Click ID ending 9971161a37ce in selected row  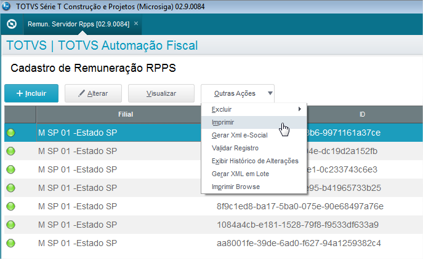click(344, 133)
